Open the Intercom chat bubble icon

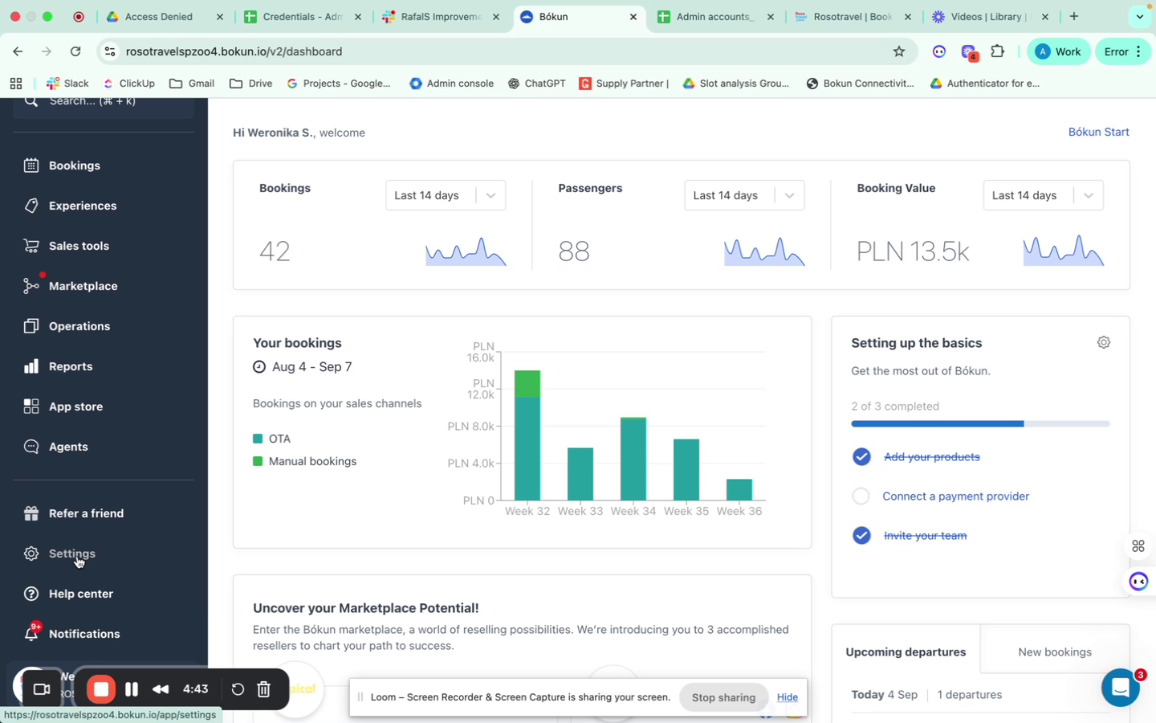pos(1121,688)
